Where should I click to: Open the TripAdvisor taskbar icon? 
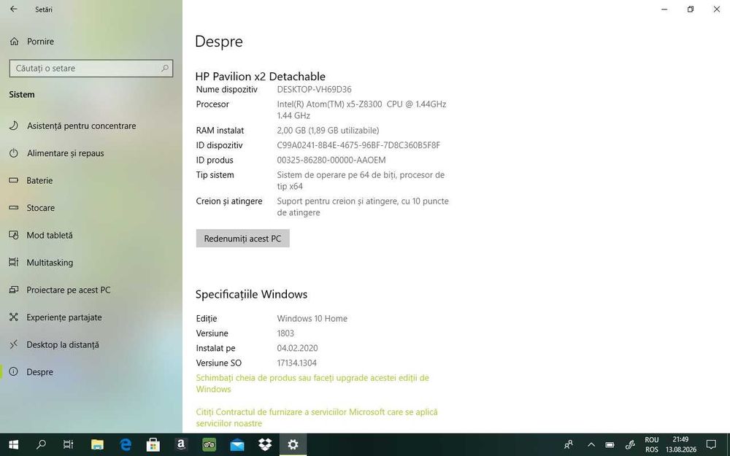coord(209,445)
